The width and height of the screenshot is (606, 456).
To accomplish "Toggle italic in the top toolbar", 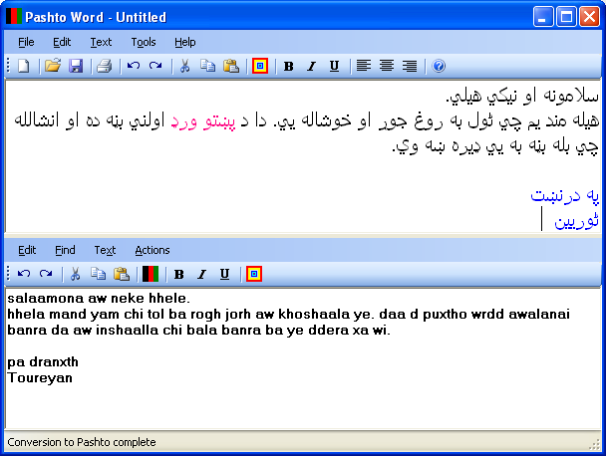I will (312, 67).
